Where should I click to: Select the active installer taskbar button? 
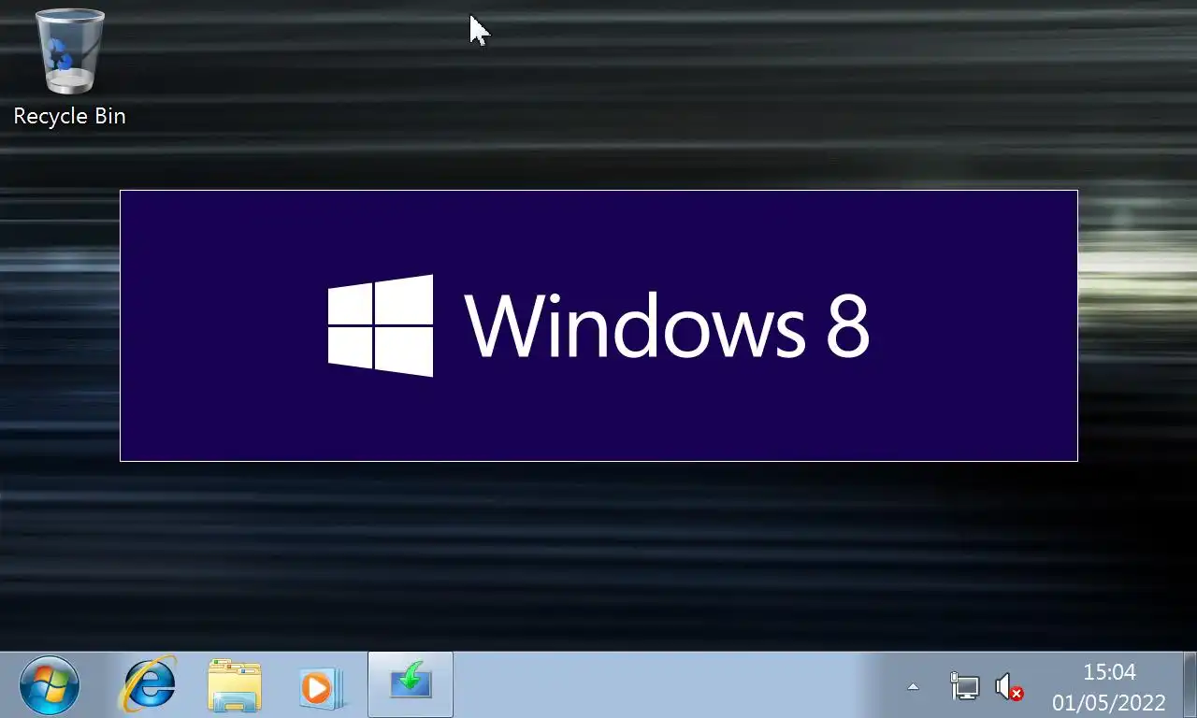[x=411, y=685]
